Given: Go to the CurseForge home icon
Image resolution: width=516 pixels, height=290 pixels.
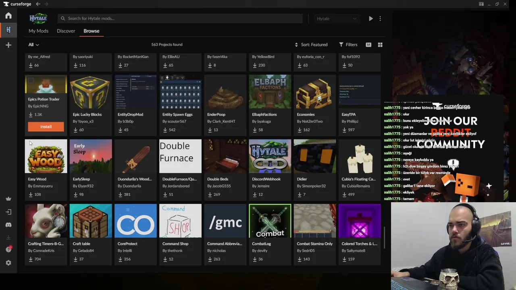Looking at the screenshot, I should pyautogui.click(x=8, y=16).
